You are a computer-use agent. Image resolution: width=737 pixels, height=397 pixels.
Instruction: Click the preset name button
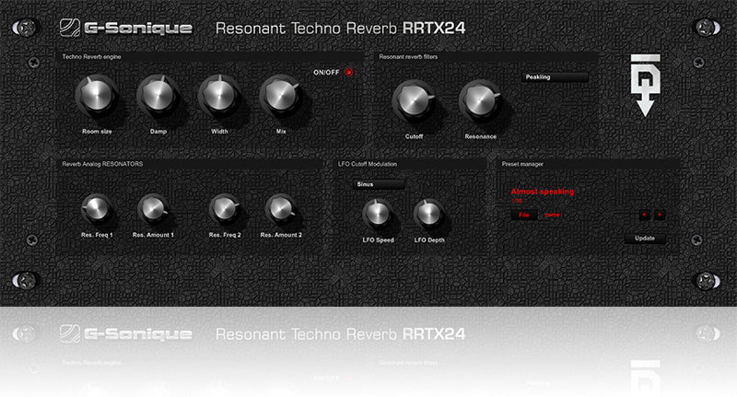coord(552,215)
